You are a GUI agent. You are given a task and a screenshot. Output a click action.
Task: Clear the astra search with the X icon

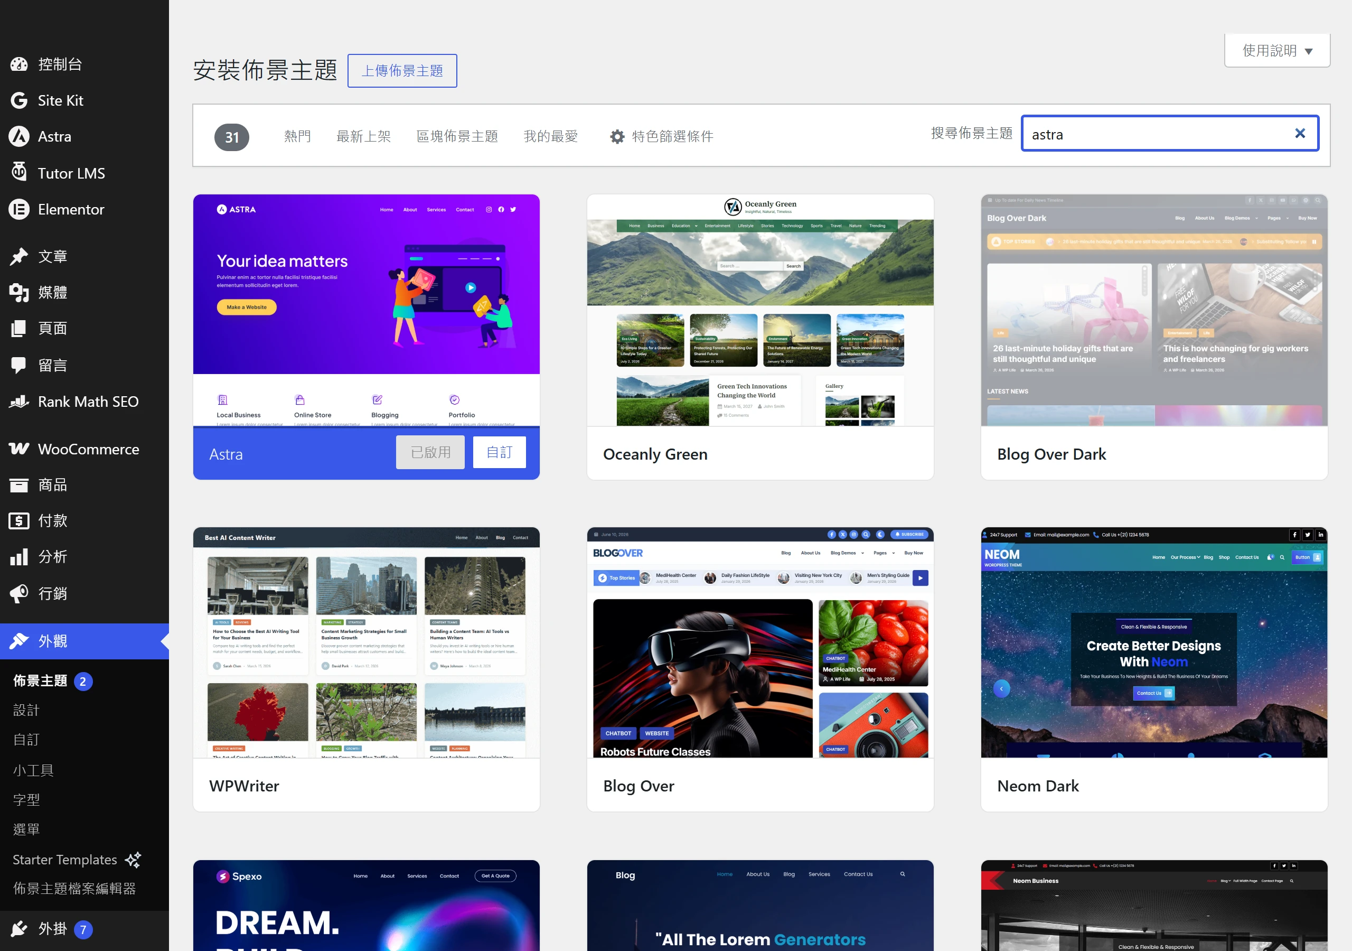coord(1300,134)
